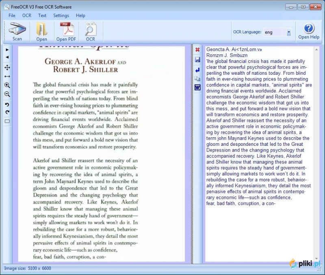
Task: Click the 'fear, bad faith, corruption, a con-' output line
Action: [x=240, y=204]
